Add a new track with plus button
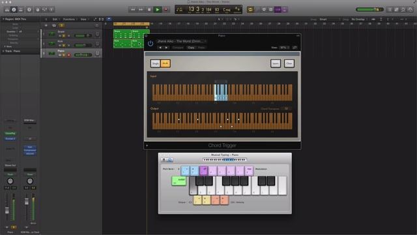 click(x=46, y=25)
